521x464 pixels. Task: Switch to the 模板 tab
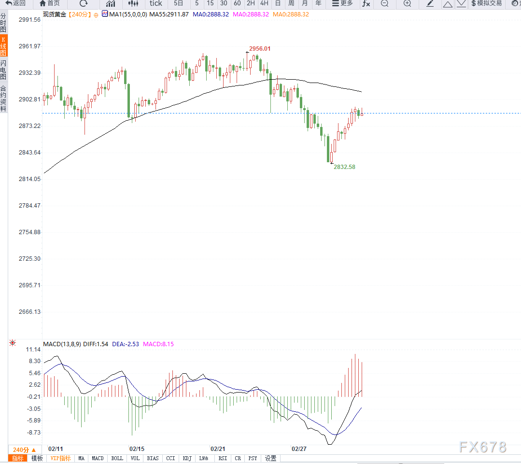(37, 458)
